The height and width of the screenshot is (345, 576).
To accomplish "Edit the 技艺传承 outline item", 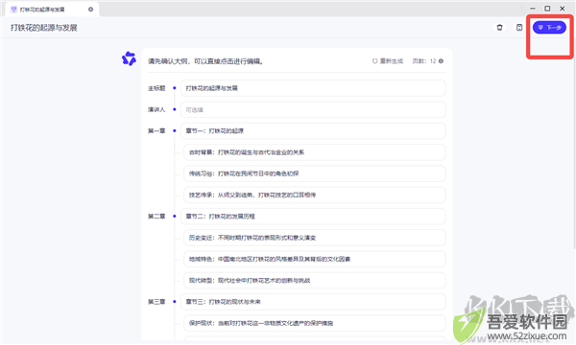I will tap(315, 195).
